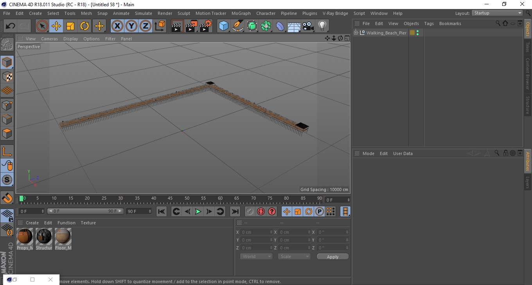This screenshot has width=532, height=285.
Task: Click the X position input field
Action: 256,232
